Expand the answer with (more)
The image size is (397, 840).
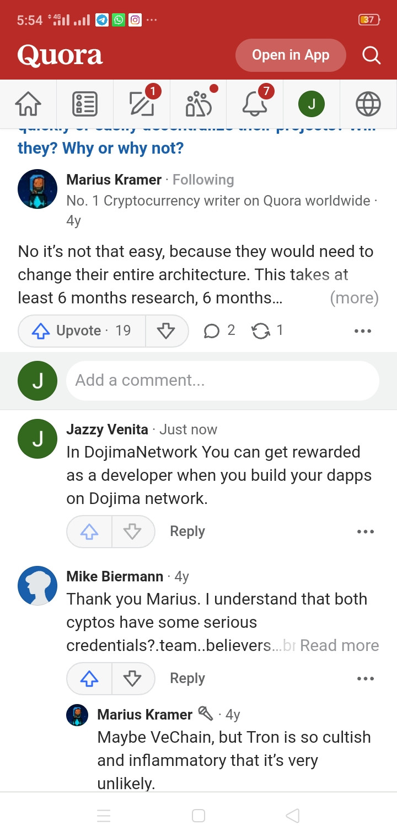point(354,298)
